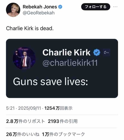
Task: Click the Rebekah Jones display name
Action: 40,7
